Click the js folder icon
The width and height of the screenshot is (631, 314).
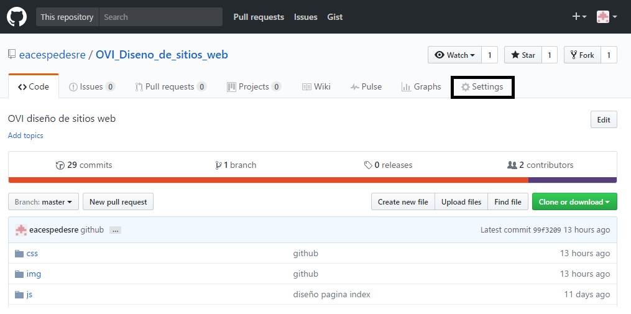click(19, 295)
